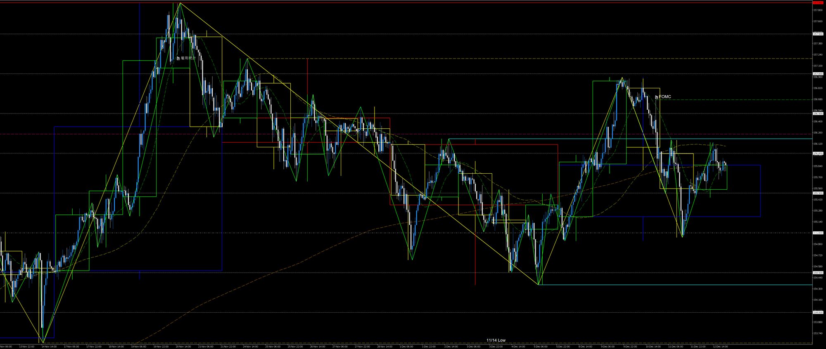
Task: Select the FOMC text label
Action: click(665, 97)
